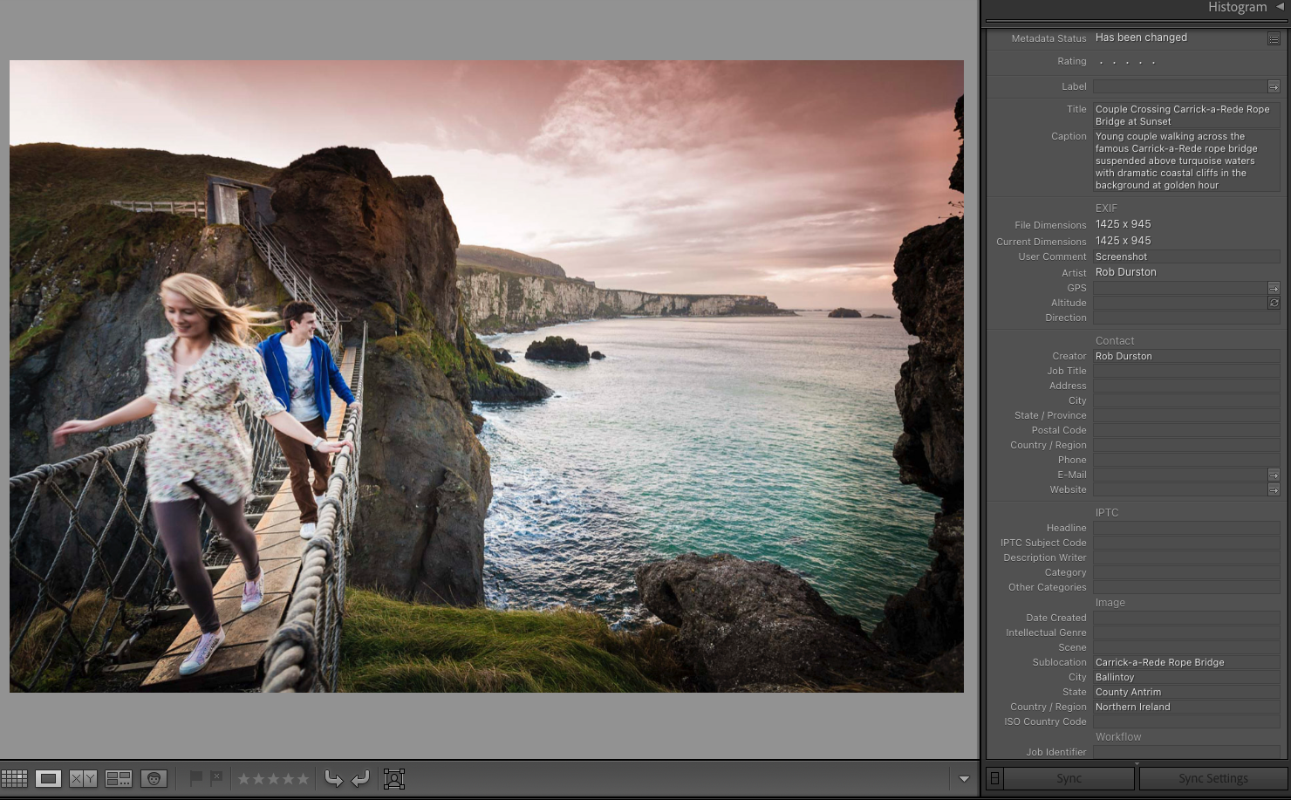Click File Dimensions value '1425 x 945'

pyautogui.click(x=1123, y=224)
